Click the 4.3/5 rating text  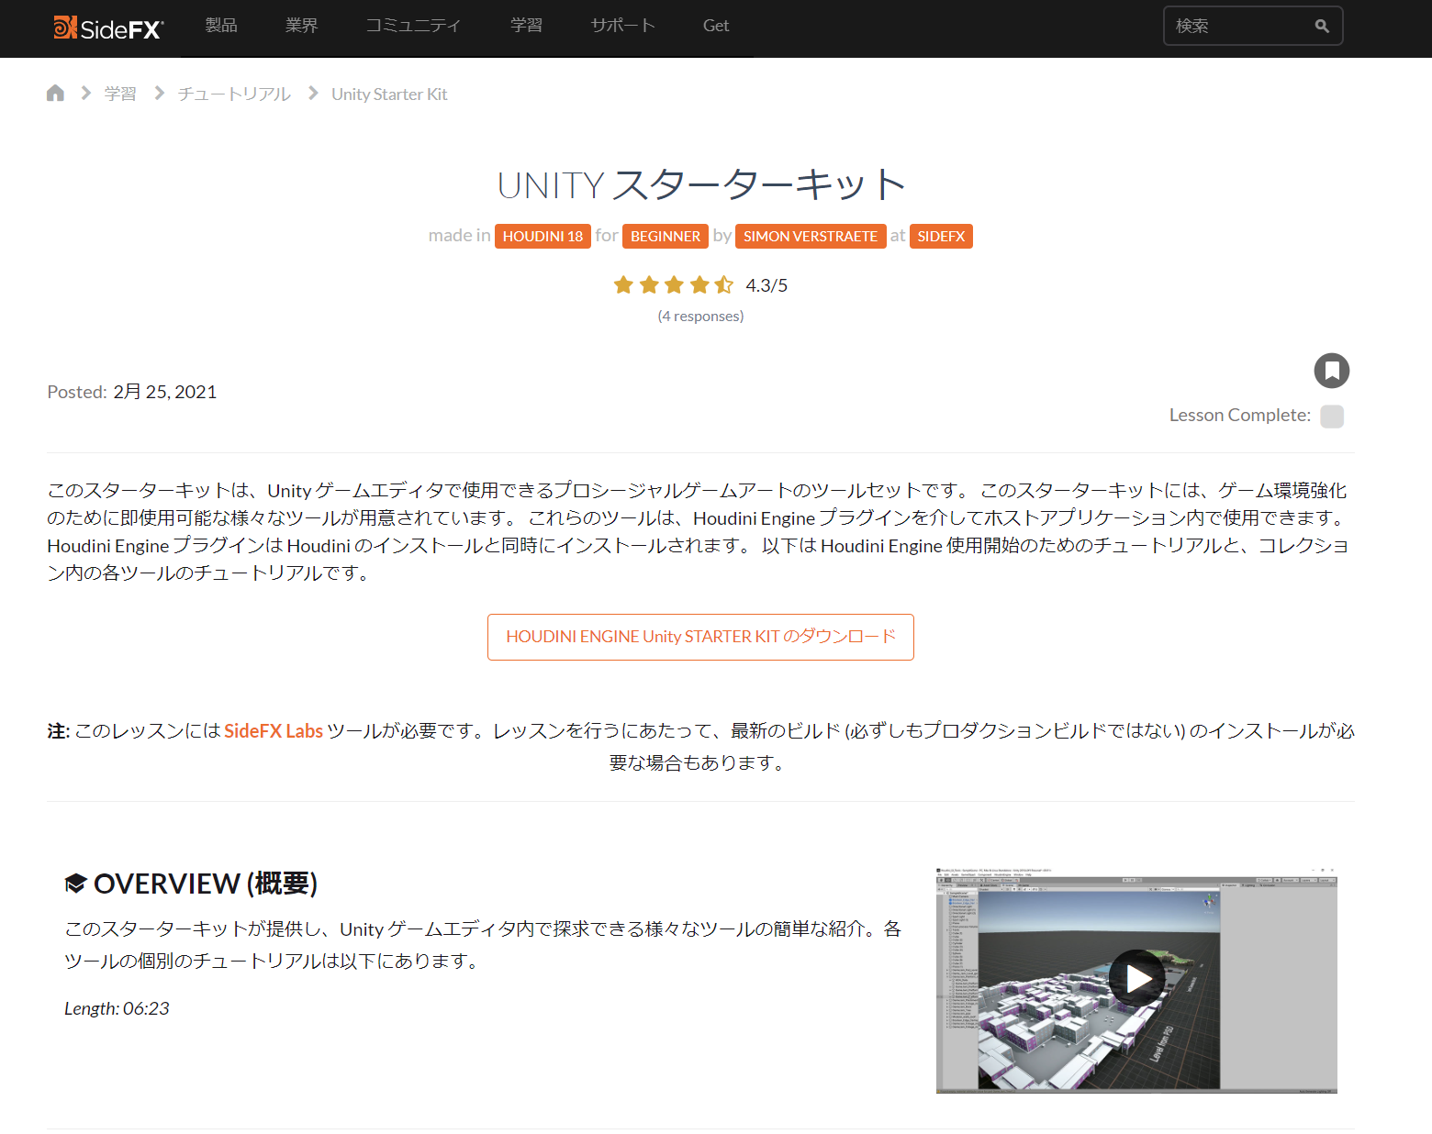click(766, 285)
